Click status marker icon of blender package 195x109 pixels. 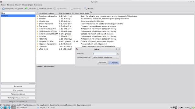pyautogui.click(x=37, y=19)
